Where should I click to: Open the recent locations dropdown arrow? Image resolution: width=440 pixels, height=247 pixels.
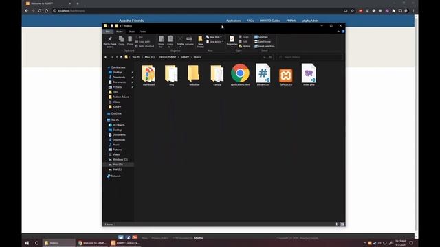(x=117, y=57)
